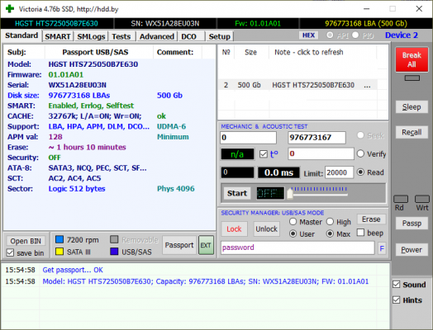Click the yellow SATA III indicator square
The image size is (433, 330).
(x=59, y=252)
